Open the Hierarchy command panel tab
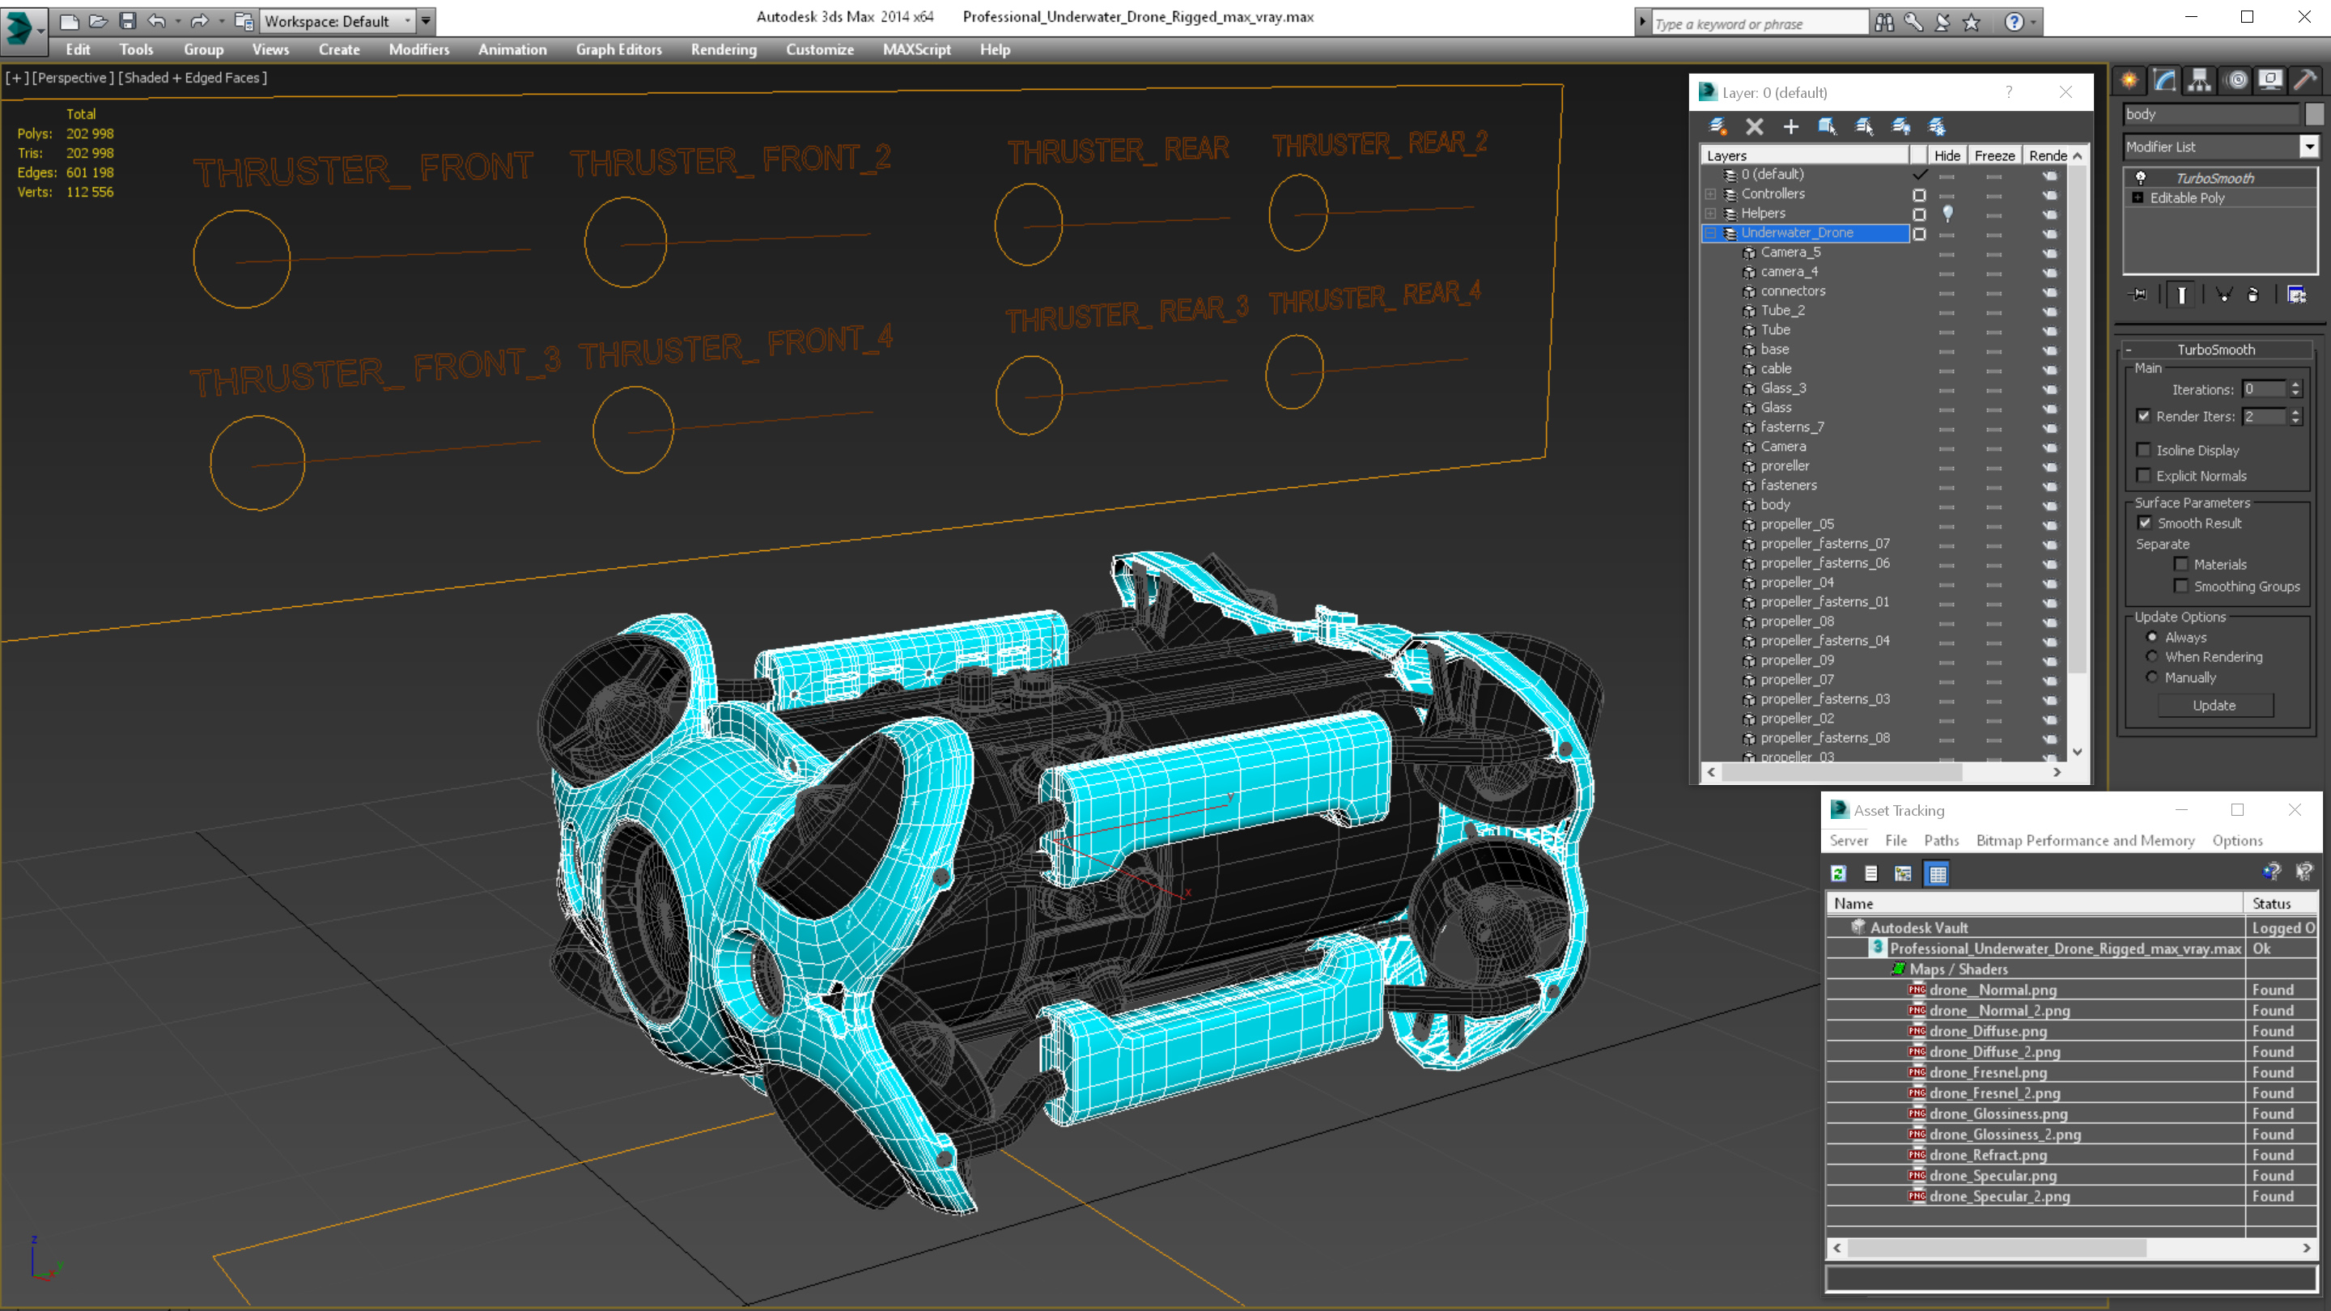Viewport: 2331px width, 1311px height. pos(2200,79)
